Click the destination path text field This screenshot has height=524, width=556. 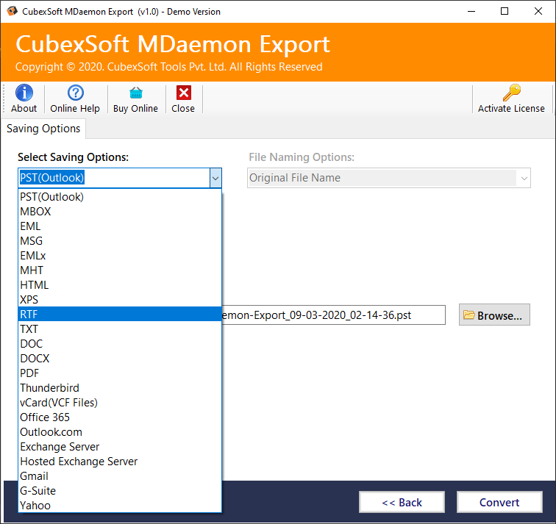[332, 315]
